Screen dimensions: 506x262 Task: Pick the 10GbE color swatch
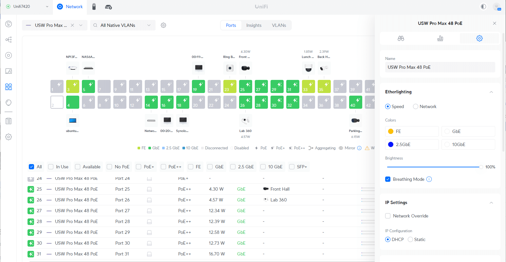pos(447,144)
